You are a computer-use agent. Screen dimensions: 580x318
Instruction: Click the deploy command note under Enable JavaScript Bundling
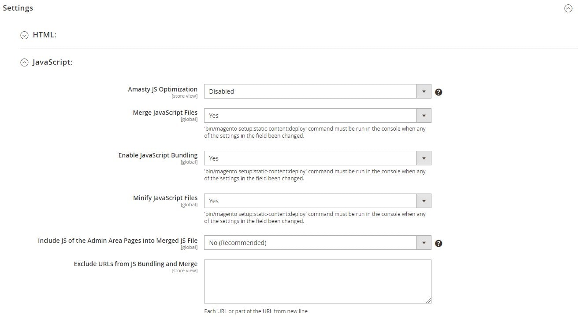pos(315,175)
